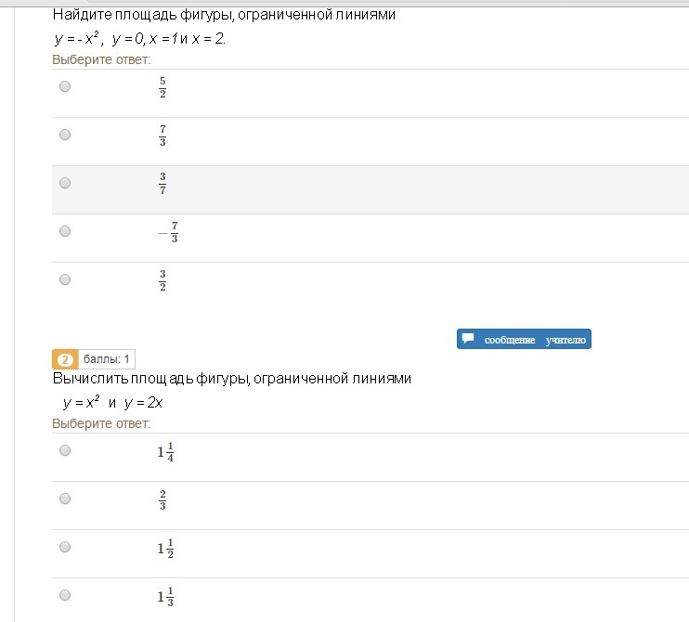Screen dimensions: 689x622
Task: Pick the radio button for 3/7
Action: pos(65,183)
